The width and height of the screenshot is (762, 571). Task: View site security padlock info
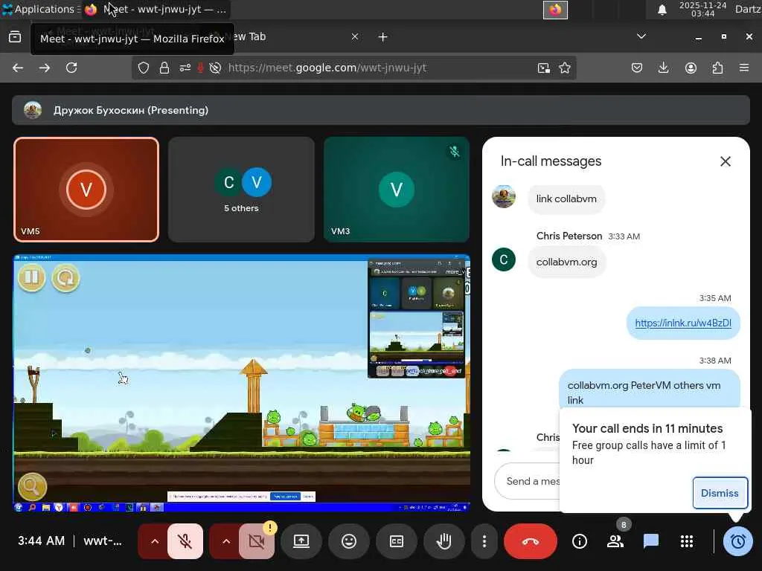164,68
